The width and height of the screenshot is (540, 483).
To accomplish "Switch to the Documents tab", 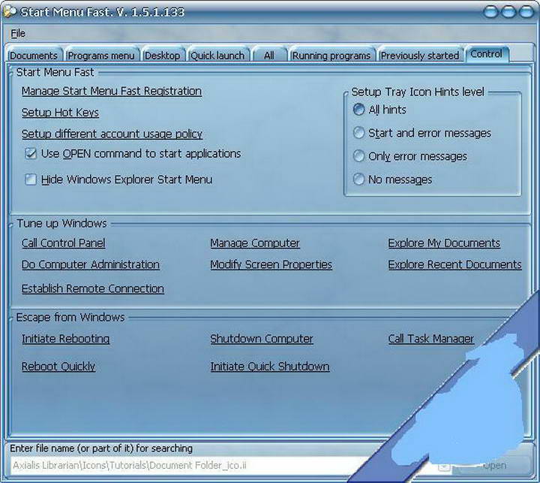I will (x=34, y=56).
